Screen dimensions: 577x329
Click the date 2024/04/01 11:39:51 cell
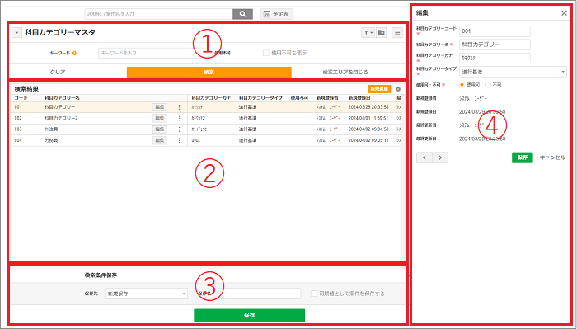tap(368, 118)
